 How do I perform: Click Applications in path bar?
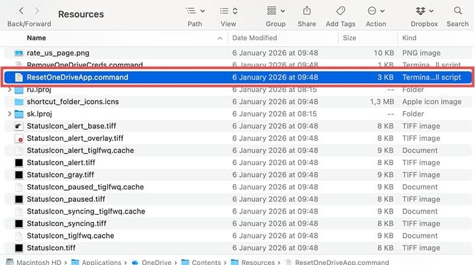point(101,262)
